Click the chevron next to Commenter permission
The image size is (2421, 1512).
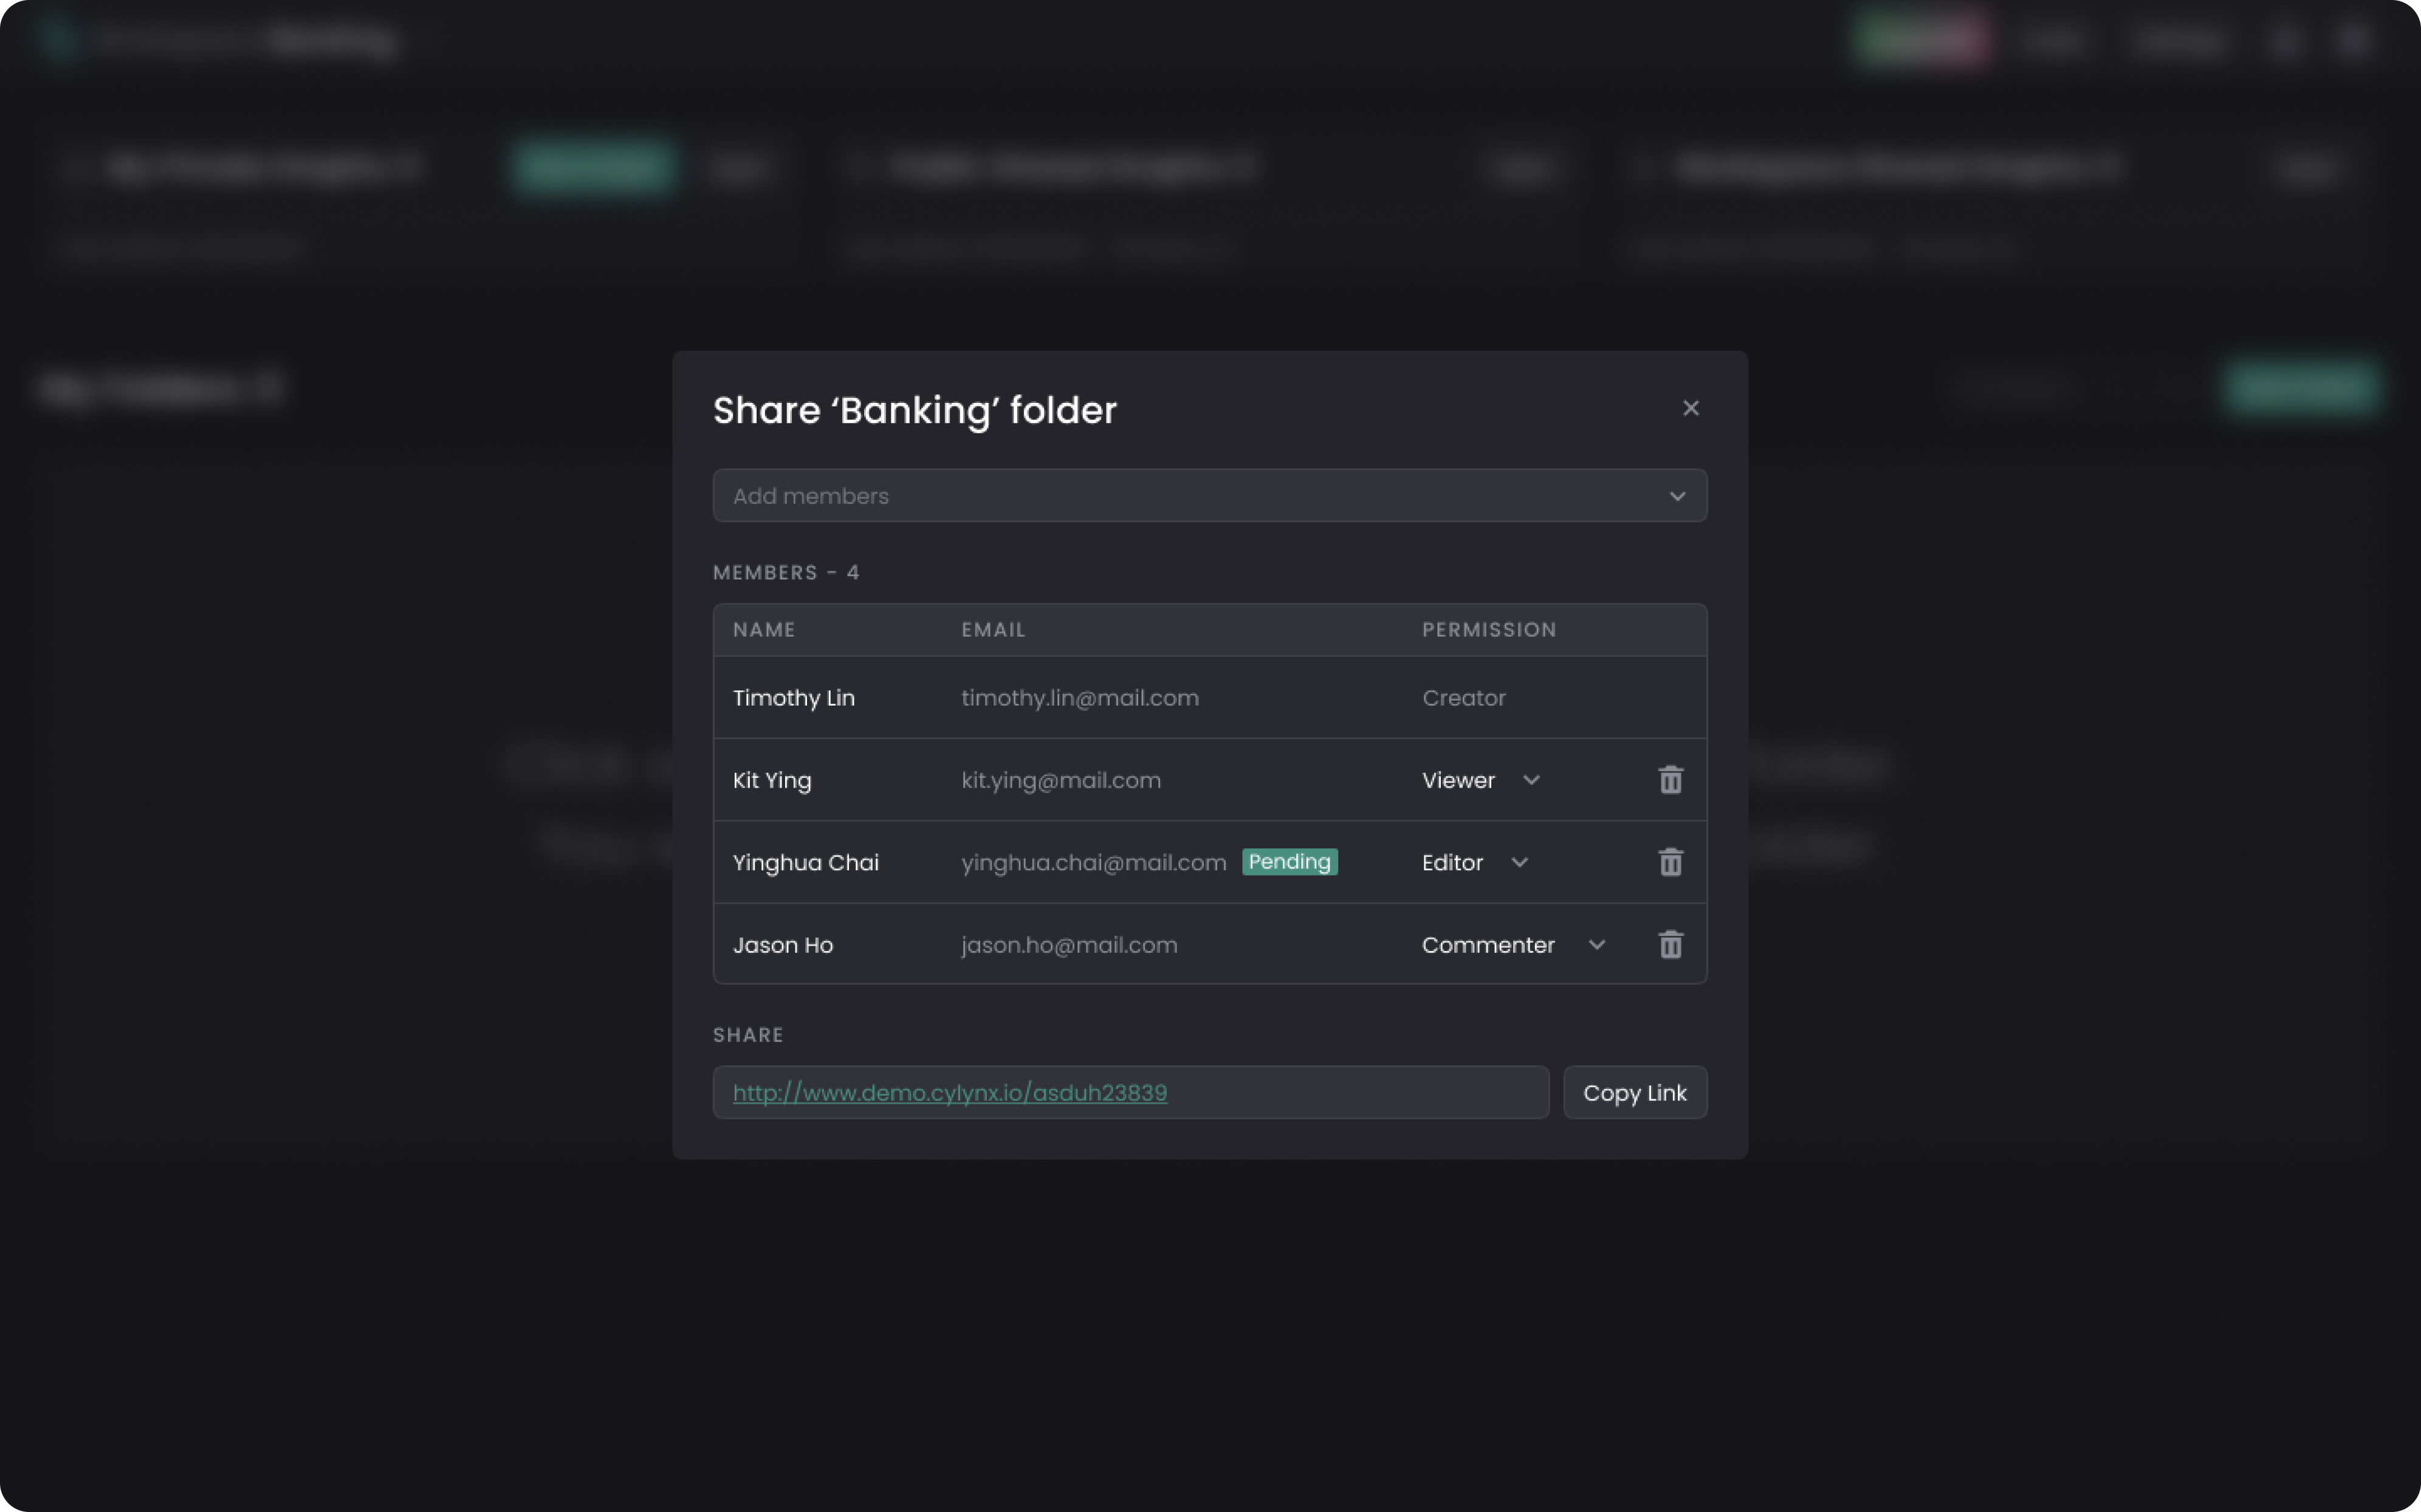(x=1597, y=944)
